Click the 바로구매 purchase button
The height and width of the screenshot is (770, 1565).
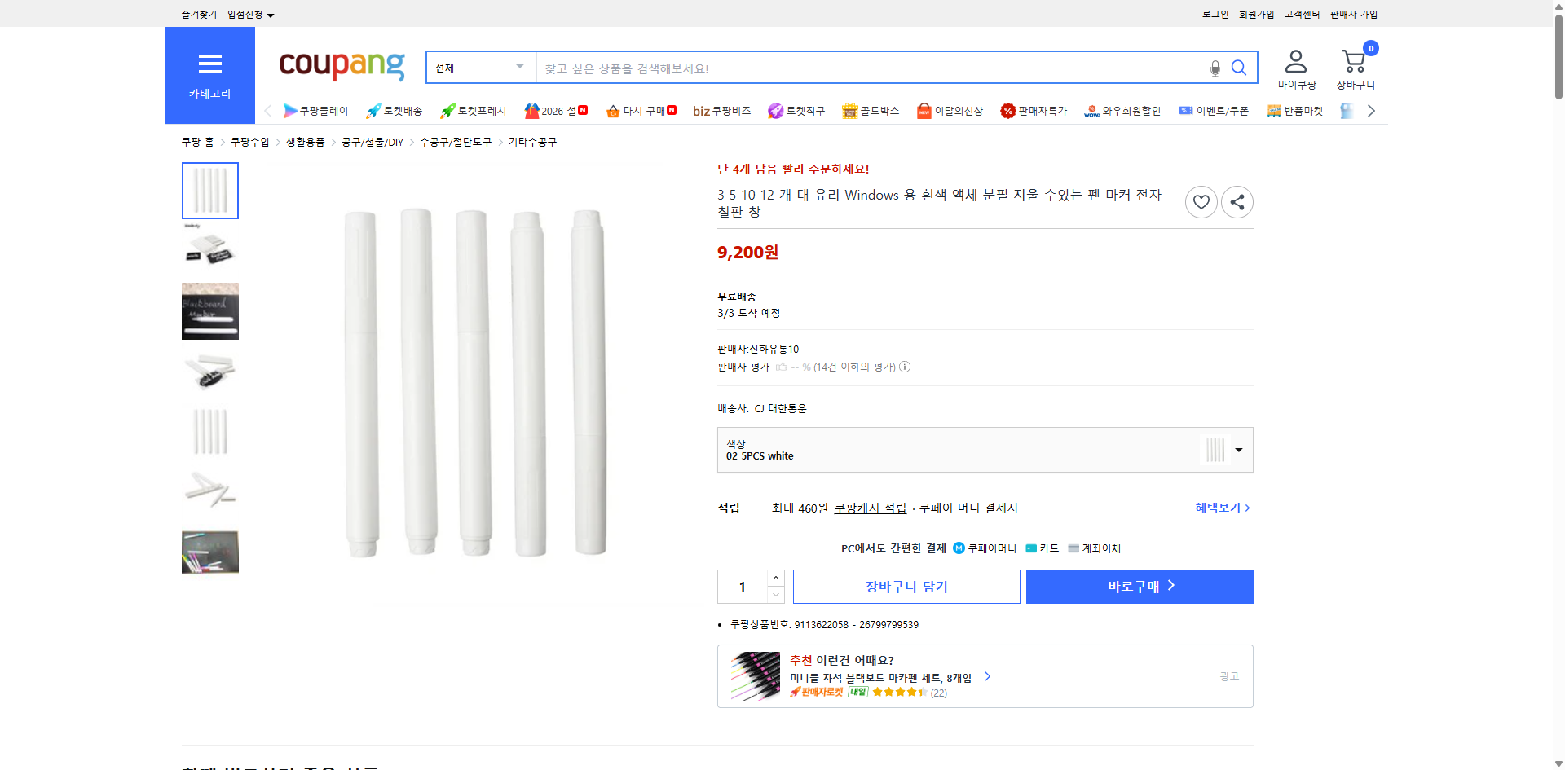pos(1139,586)
